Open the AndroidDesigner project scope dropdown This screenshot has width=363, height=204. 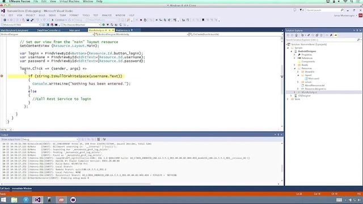pyautogui.click(x=47, y=34)
